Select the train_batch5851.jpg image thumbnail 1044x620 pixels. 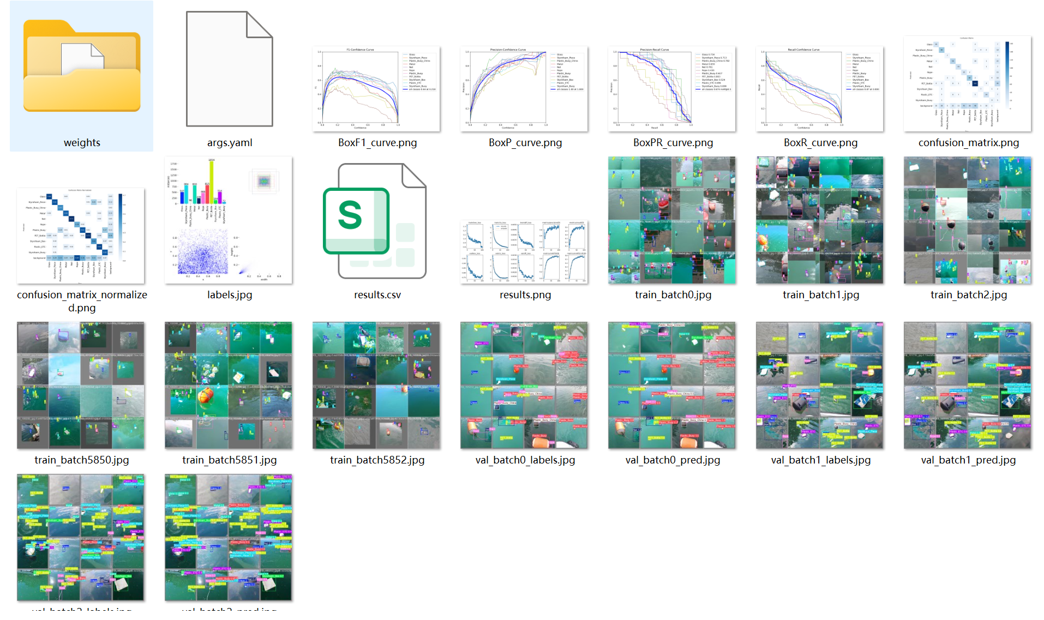point(229,386)
